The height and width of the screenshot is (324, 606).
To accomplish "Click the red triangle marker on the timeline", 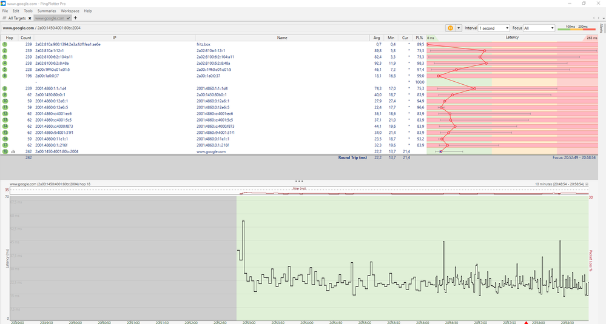I will 525,322.
